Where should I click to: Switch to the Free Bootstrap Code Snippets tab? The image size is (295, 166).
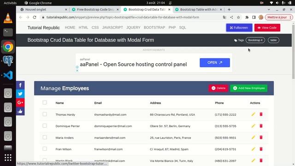point(95,9)
